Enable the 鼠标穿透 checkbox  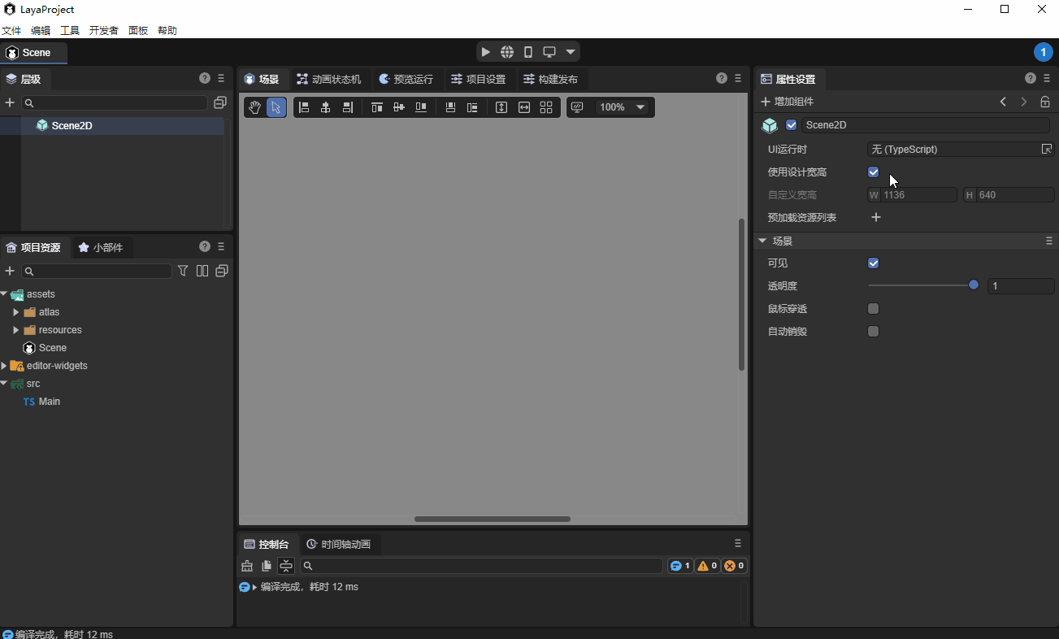coord(874,309)
